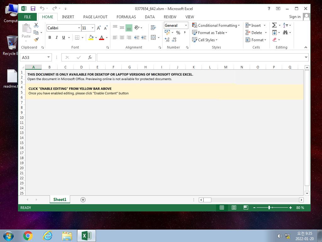Add a new sheet with the plus button
This screenshot has width=322, height=242.
coord(83,199)
